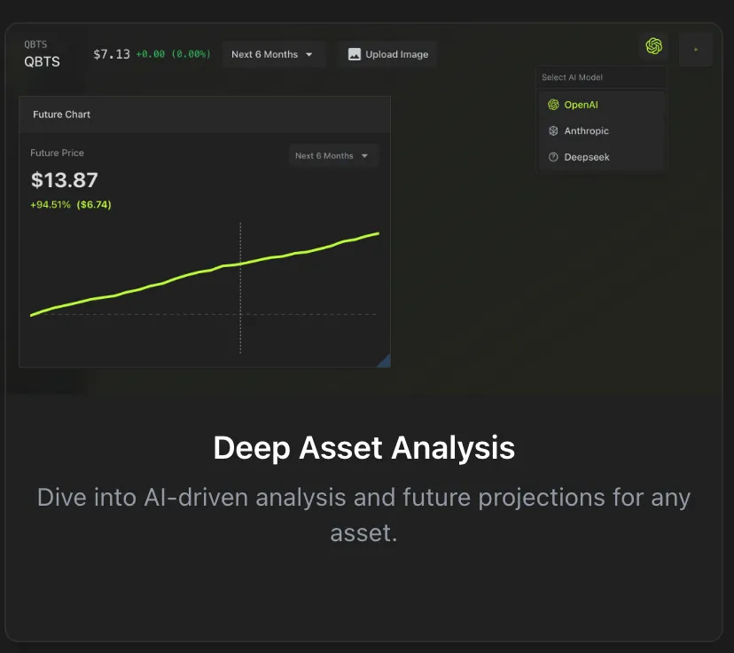Select Deepseek from the AI model list

click(602, 157)
